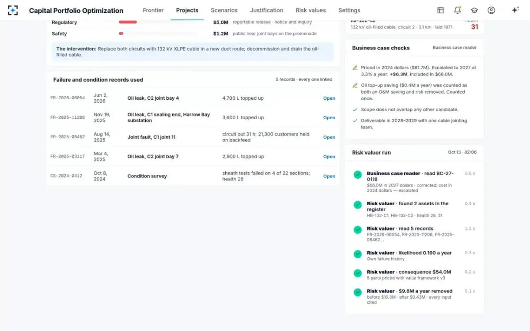
Task: Click pencil icon beside Oil top-up saving check
Action: (x=355, y=86)
